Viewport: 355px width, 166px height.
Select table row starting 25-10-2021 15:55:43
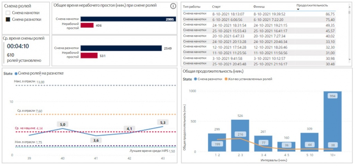[x=259, y=30]
